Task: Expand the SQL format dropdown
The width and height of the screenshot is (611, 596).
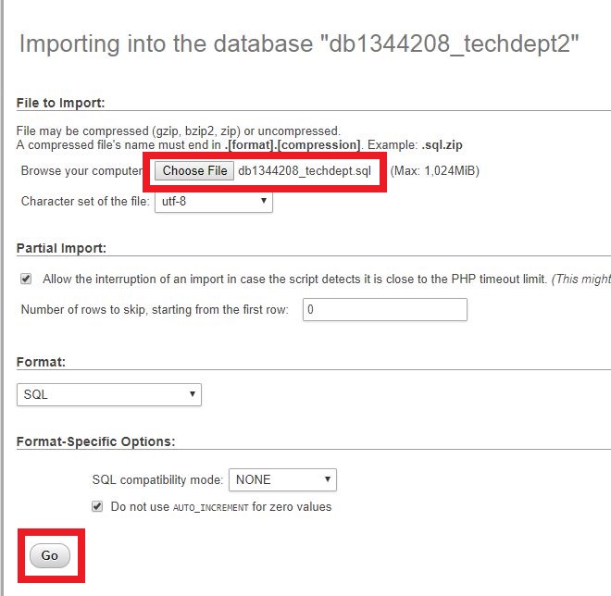Action: tap(109, 394)
